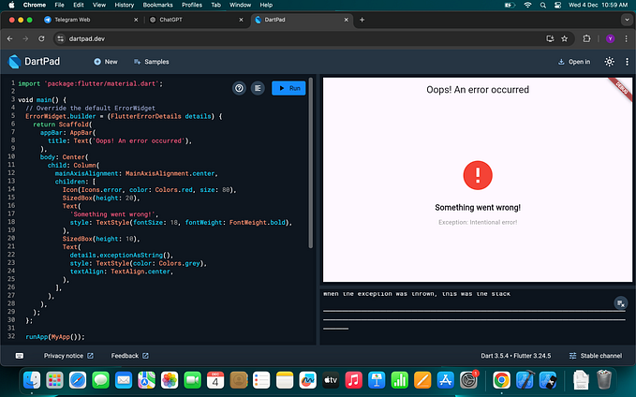Bookmark this page with star icon

pos(564,38)
